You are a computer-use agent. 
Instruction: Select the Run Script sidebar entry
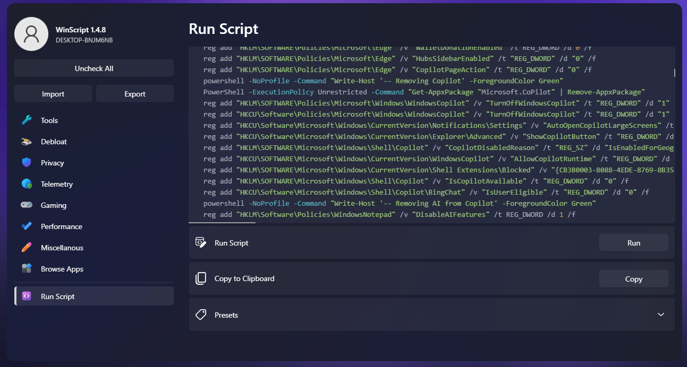[94, 296]
